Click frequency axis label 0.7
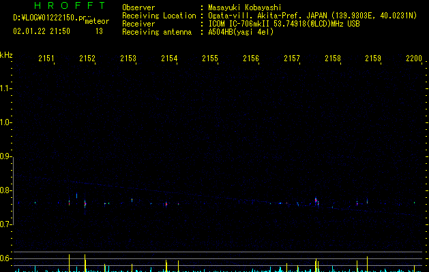The width and height of the screenshot is (429, 272). pos(5,224)
